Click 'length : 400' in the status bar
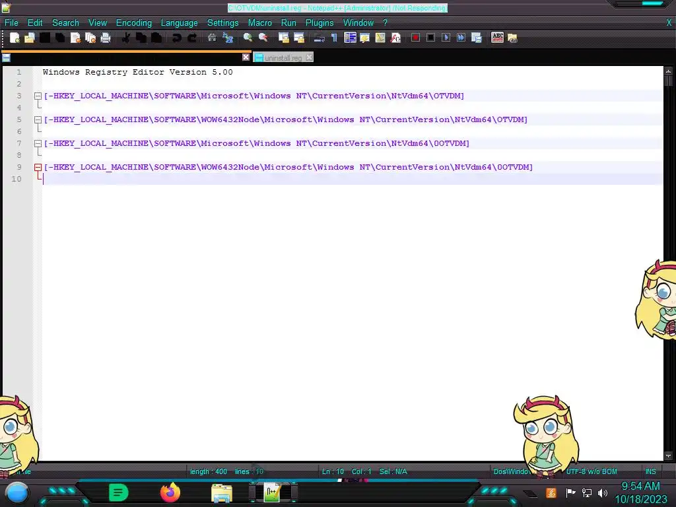Viewport: 676px width, 507px height. point(209,471)
